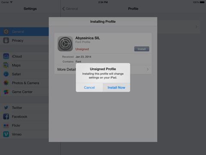Click the 2:34 PM clock

103,2
